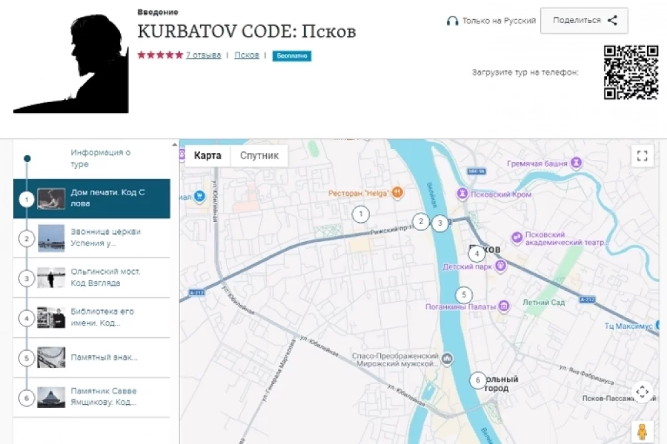667x444 pixels.
Task: Click Ресторан Helga marker on map
Action: [x=397, y=193]
